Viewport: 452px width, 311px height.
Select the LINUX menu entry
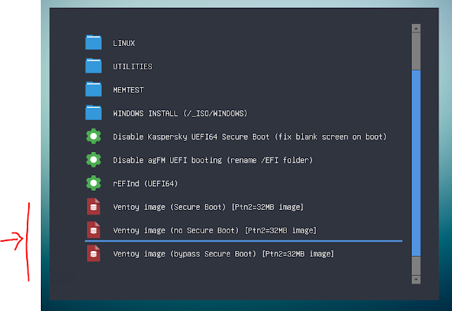tap(124, 43)
